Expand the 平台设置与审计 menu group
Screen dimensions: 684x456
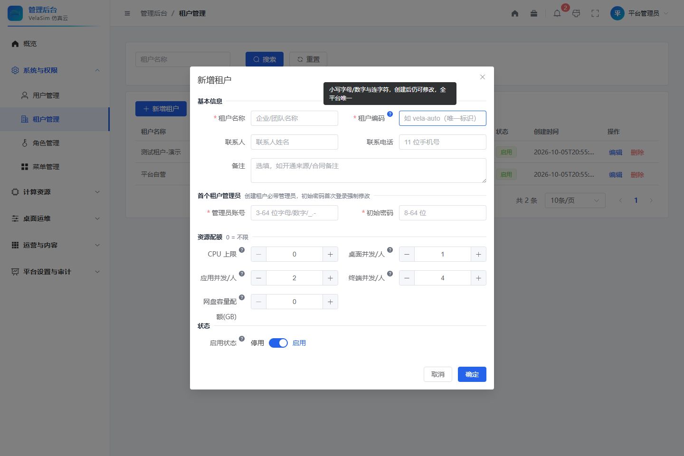click(55, 272)
